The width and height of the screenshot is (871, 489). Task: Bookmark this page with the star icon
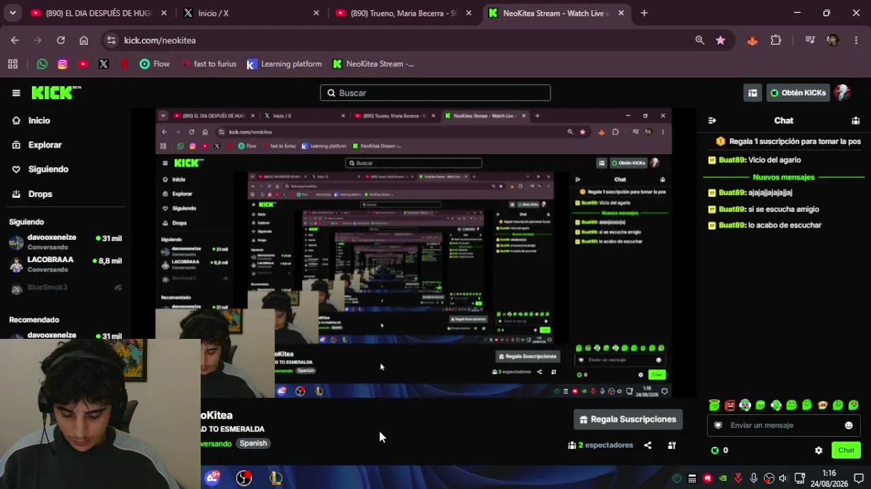pos(721,40)
